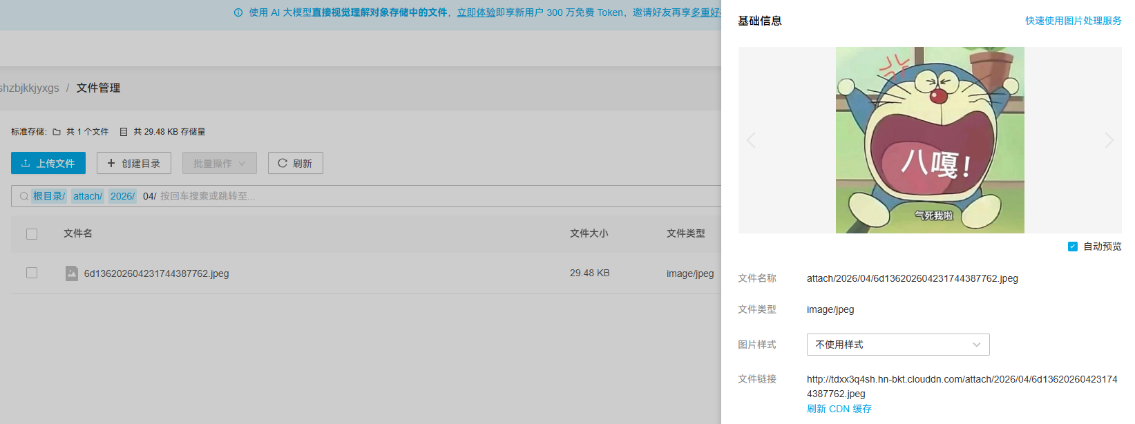Image resolution: width=1135 pixels, height=424 pixels.
Task: Click the 文件大小 column header
Action: pos(589,233)
